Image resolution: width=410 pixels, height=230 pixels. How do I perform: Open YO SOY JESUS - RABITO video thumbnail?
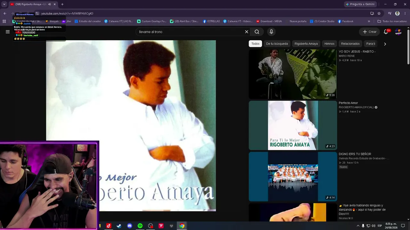click(x=293, y=74)
